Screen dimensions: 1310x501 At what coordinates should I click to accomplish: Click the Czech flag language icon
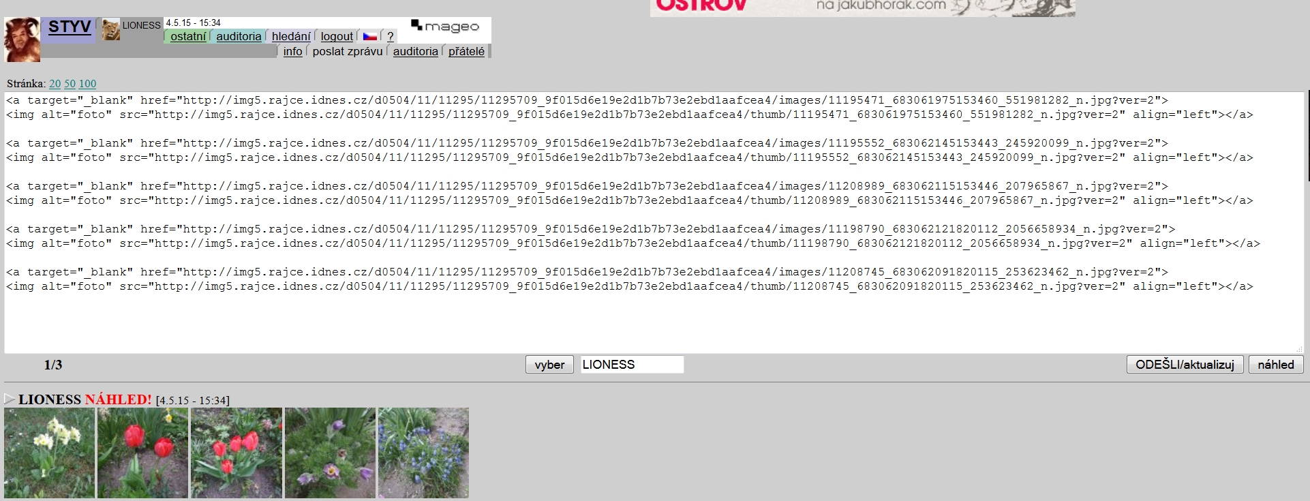pos(370,36)
